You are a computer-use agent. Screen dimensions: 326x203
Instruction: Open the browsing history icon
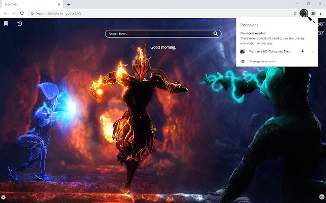click(x=20, y=24)
